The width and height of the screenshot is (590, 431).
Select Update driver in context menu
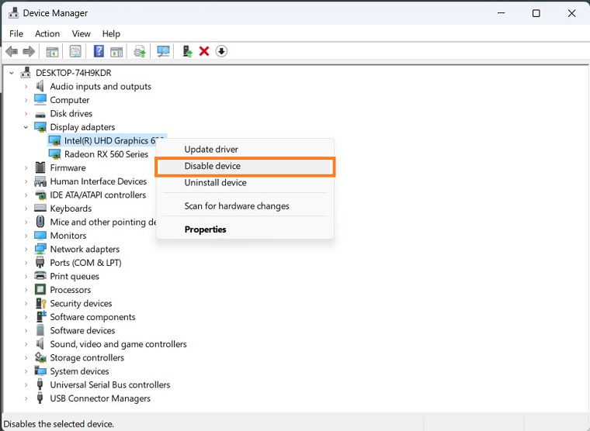tap(211, 150)
